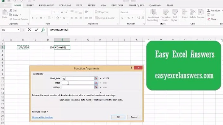Open the Help on this function link
223x125 pixels.
pyautogui.click(x=42, y=117)
